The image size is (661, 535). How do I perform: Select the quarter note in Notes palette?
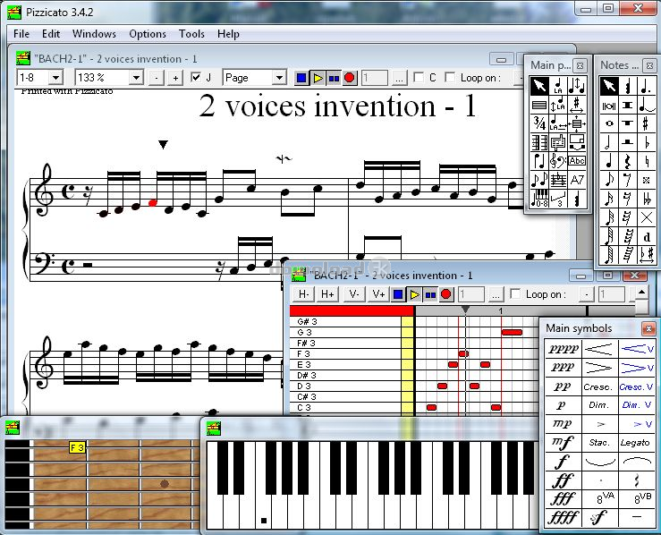[609, 161]
